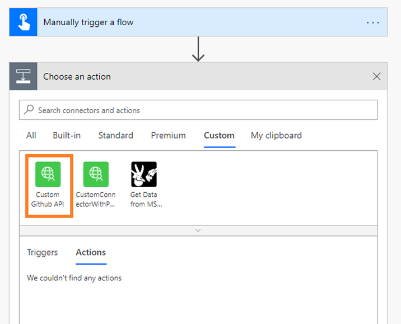Focus the Search connectors and actions field
401x324 pixels.
point(198,110)
